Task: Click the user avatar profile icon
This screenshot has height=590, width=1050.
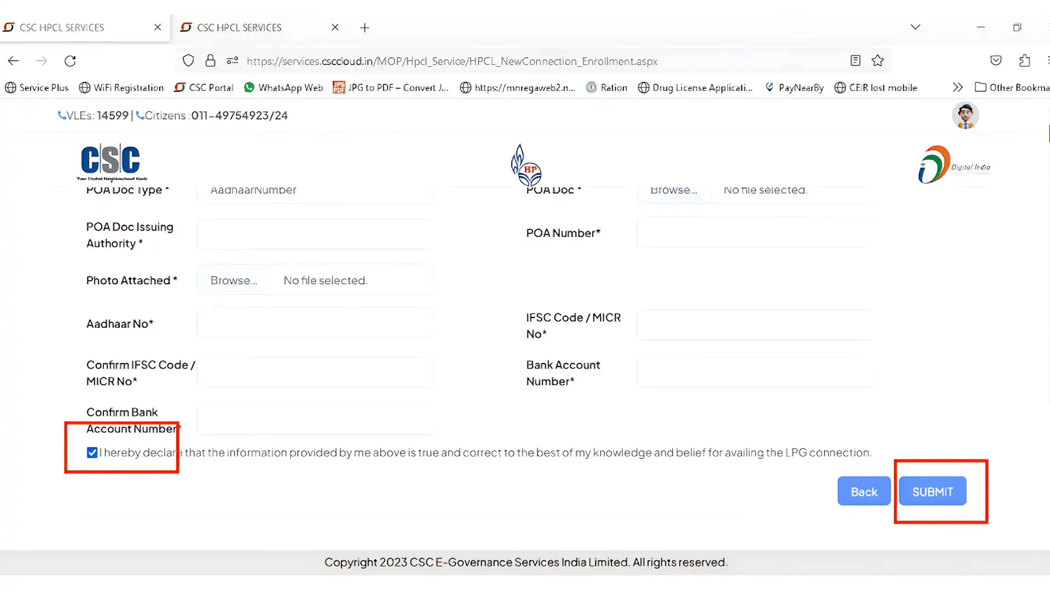Action: coord(965,115)
